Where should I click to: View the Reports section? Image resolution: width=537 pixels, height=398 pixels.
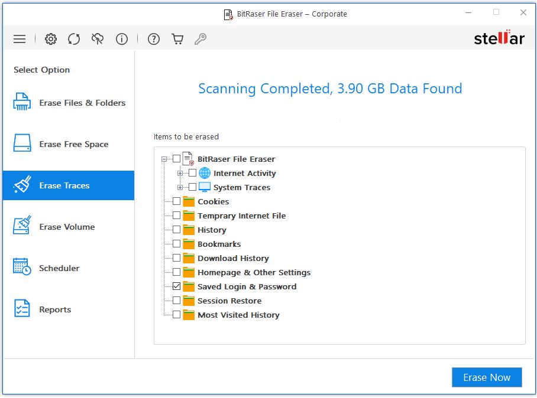69,309
